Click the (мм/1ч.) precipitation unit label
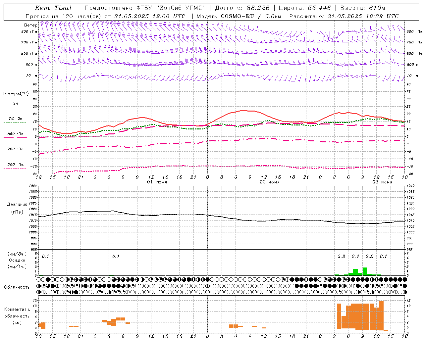Screen dimensions: 424x339 (x=17, y=266)
